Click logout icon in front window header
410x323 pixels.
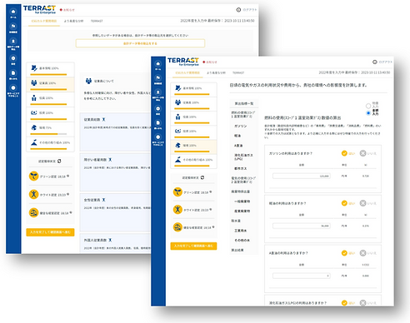pos(374,62)
